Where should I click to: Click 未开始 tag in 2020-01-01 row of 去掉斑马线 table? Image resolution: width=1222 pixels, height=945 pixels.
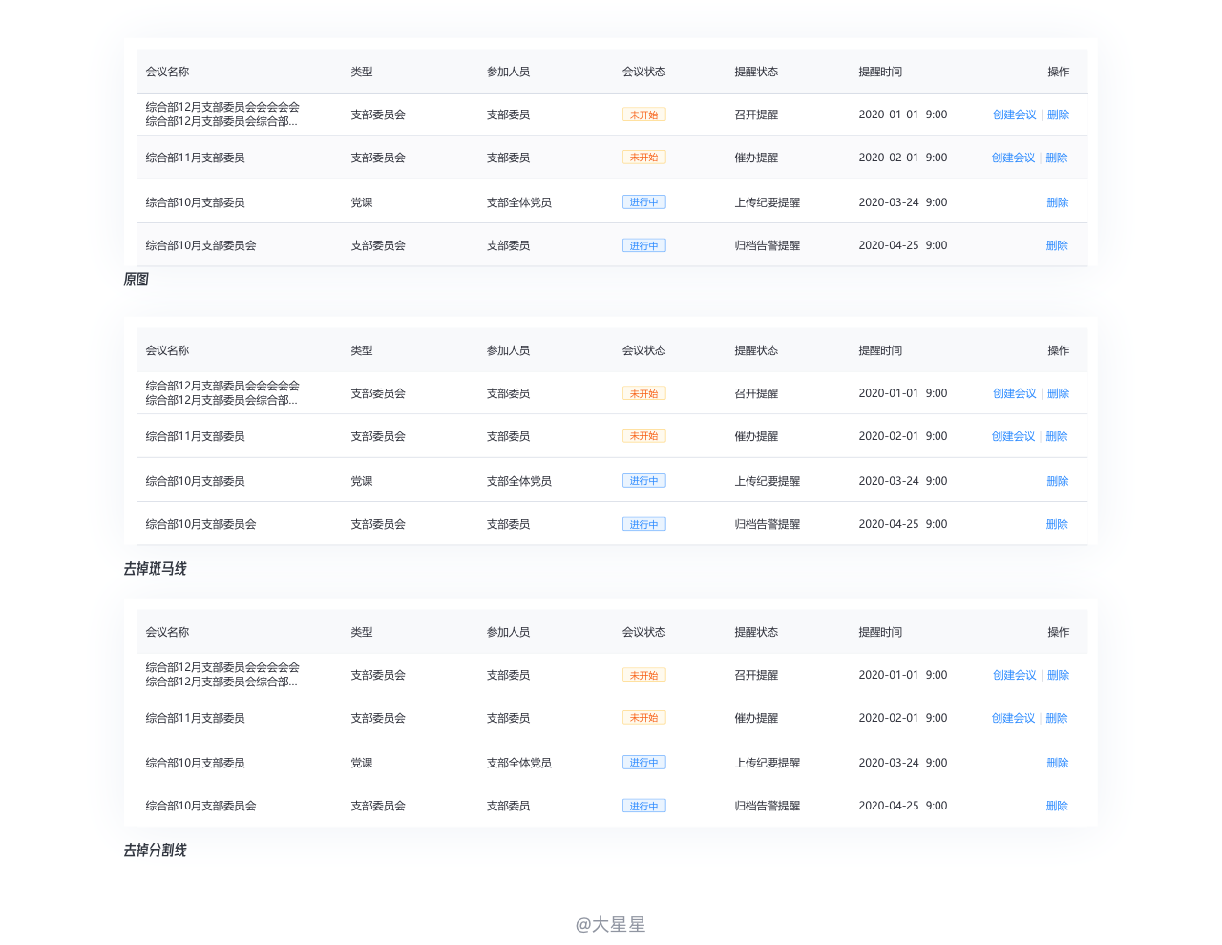pos(644,393)
